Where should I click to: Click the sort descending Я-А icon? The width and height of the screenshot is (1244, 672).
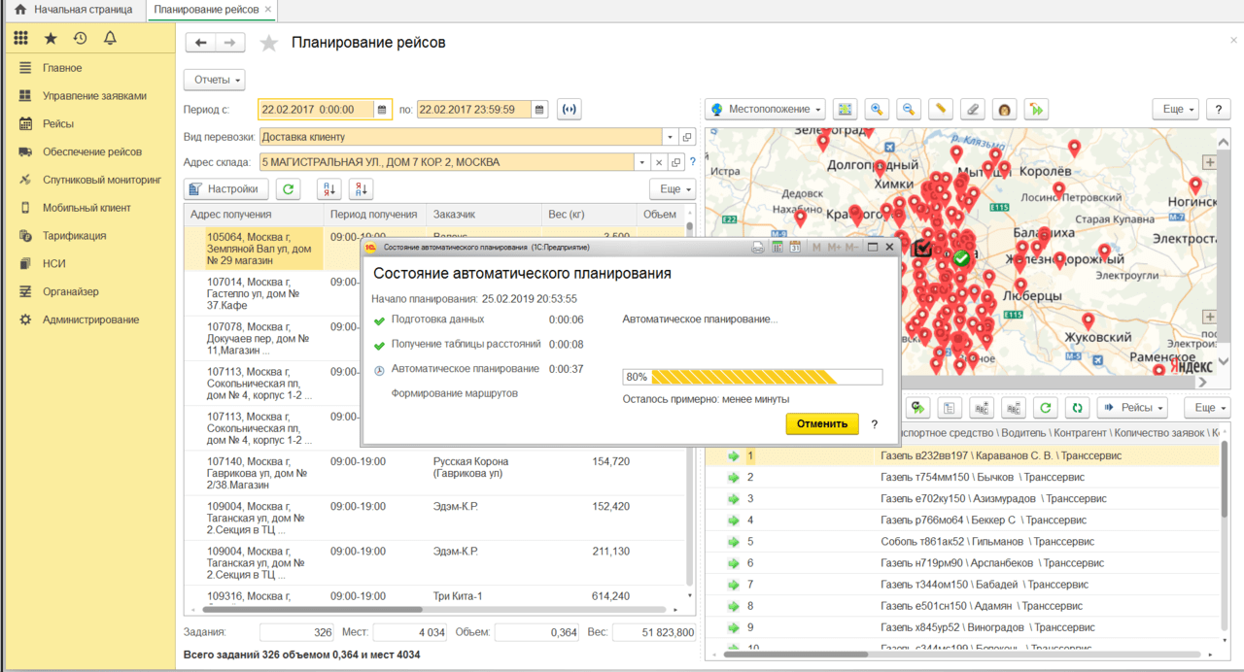(361, 189)
